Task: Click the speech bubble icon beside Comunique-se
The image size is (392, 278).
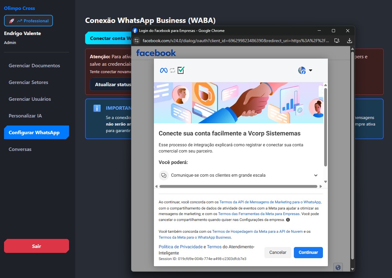Action: [164, 175]
